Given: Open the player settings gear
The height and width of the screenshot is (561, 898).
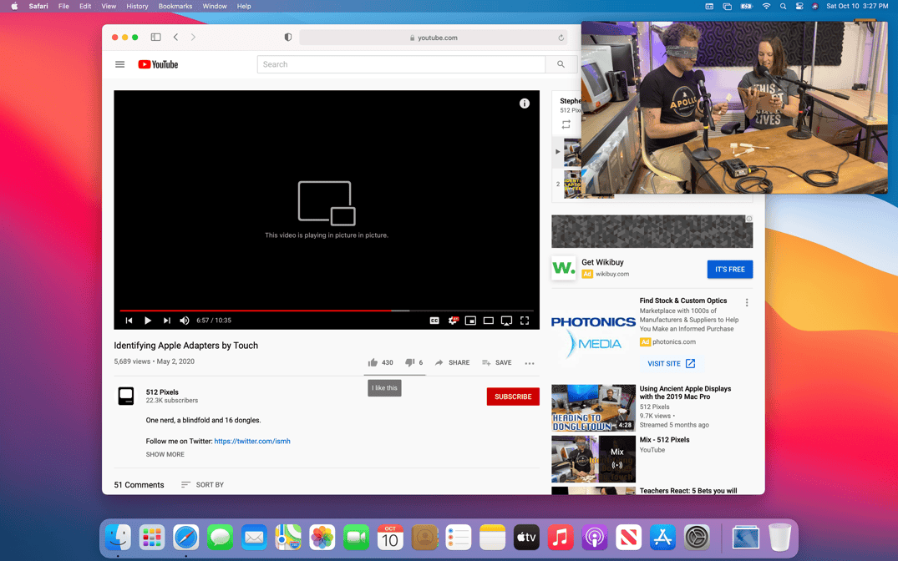Looking at the screenshot, I should click(x=453, y=321).
